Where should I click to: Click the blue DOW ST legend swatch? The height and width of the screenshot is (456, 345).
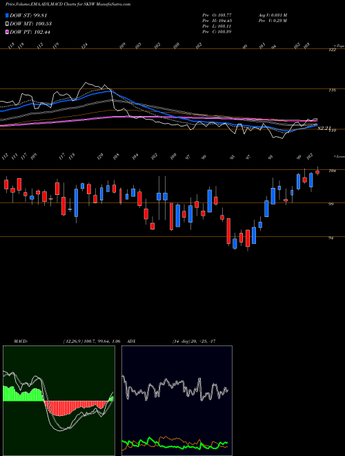pyautogui.click(x=7, y=15)
